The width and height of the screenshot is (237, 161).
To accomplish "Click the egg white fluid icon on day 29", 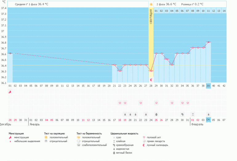I will point(156,114).
